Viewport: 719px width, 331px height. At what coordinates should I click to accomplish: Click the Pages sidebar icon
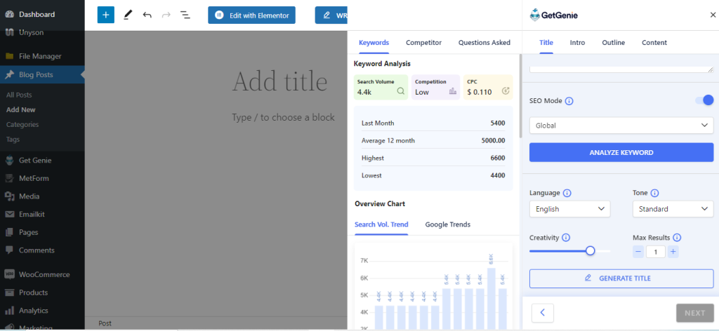pyautogui.click(x=10, y=232)
